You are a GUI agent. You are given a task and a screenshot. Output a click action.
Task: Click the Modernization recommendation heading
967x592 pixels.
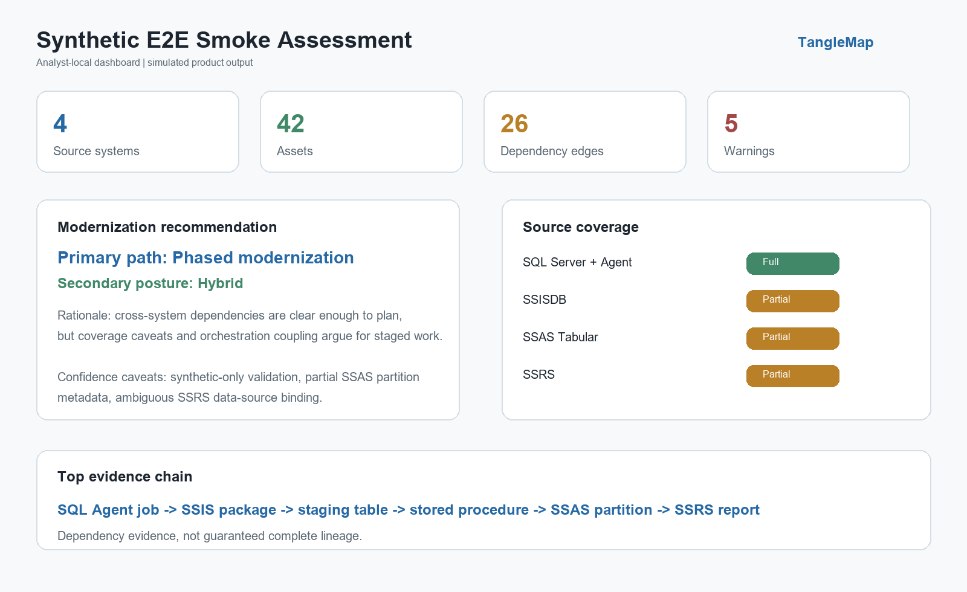[x=167, y=227]
